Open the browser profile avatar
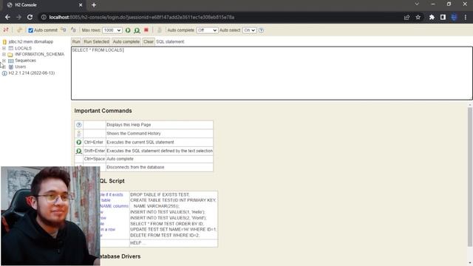 pos(454,17)
